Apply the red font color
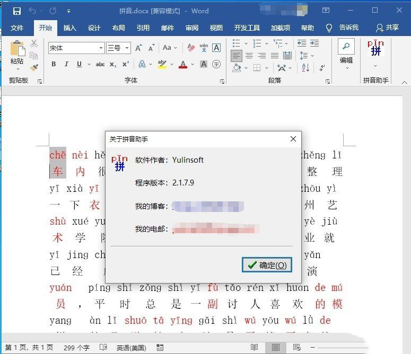The height and width of the screenshot is (354, 411). [183, 65]
